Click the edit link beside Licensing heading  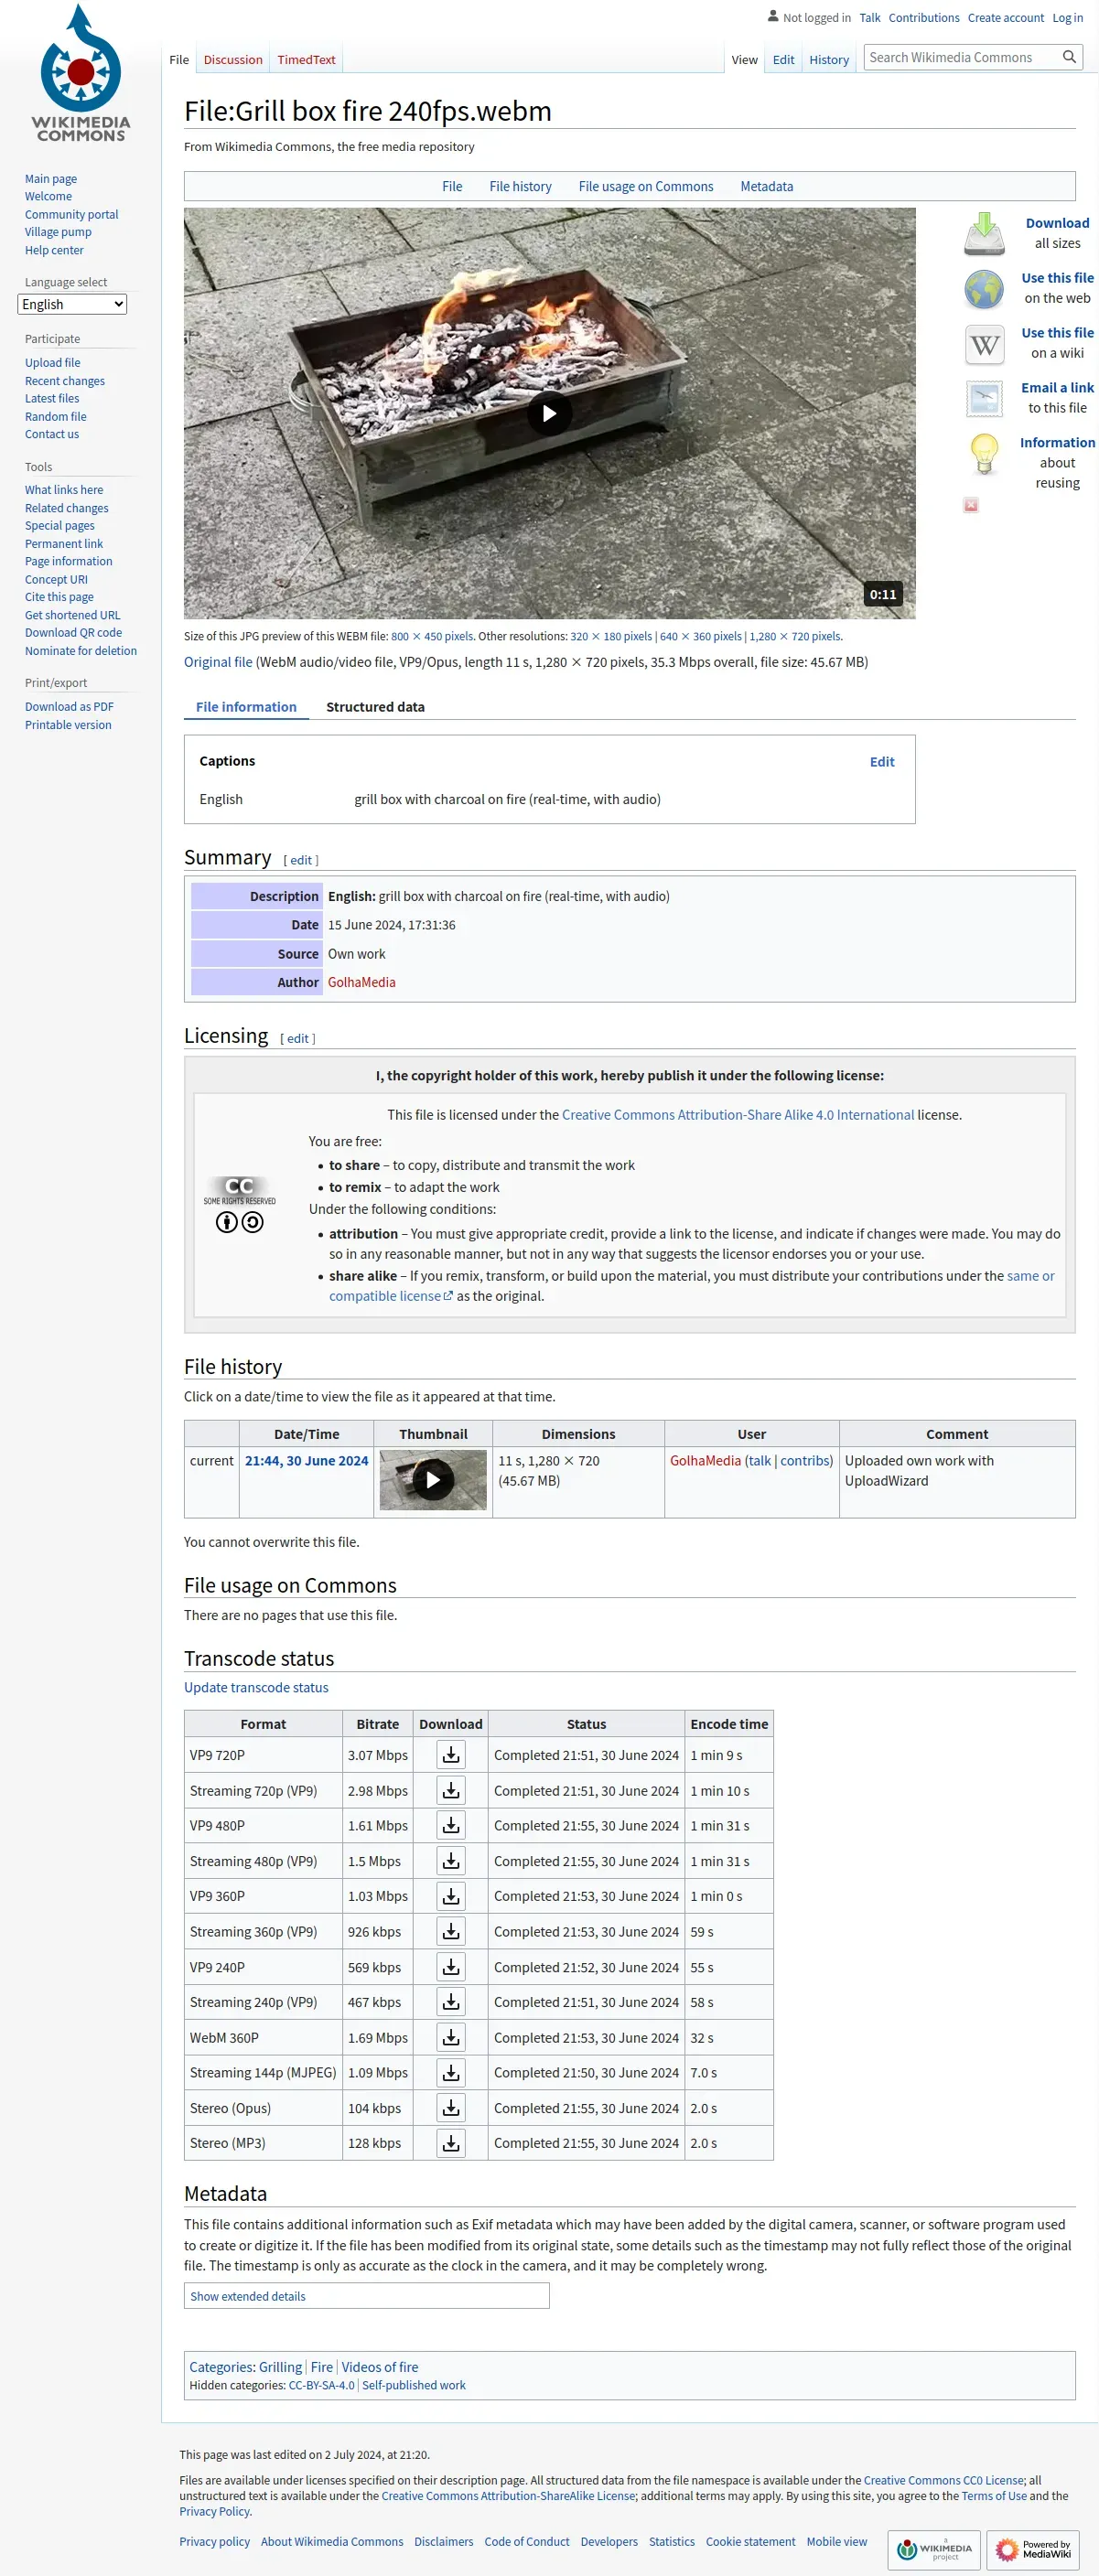pos(298,1039)
